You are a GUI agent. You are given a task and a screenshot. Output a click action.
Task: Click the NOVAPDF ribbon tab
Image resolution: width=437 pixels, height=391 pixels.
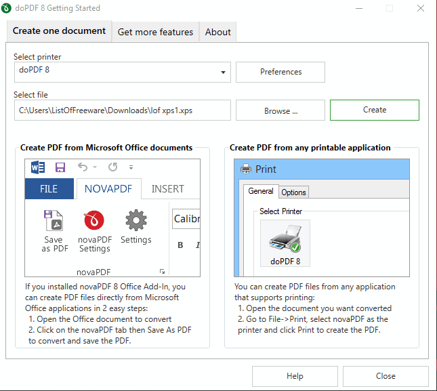108,188
